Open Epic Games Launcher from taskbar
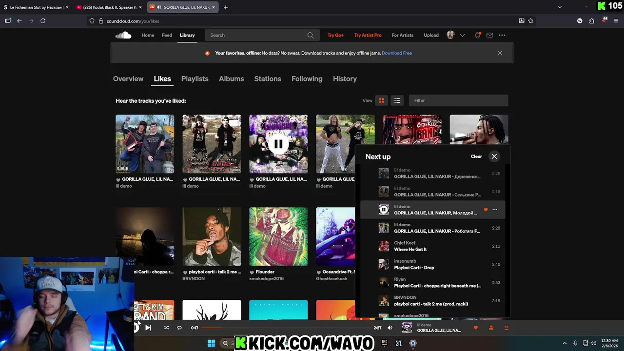Image resolution: width=624 pixels, height=351 pixels. [384, 343]
